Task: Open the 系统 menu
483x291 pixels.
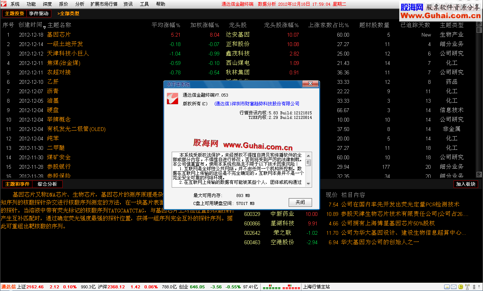Action: [x=15, y=4]
